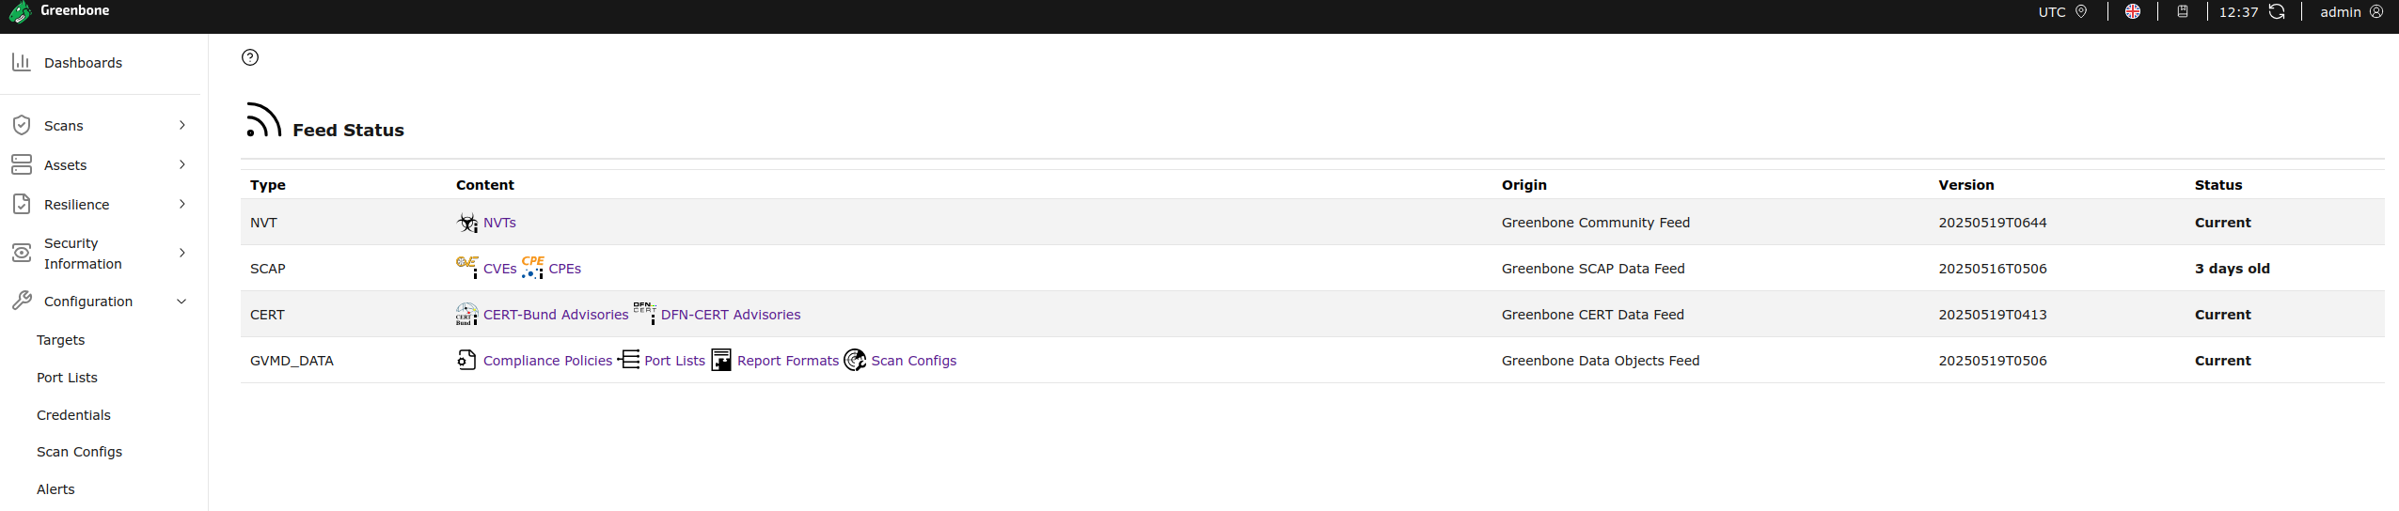Click the help question mark icon

click(x=250, y=57)
